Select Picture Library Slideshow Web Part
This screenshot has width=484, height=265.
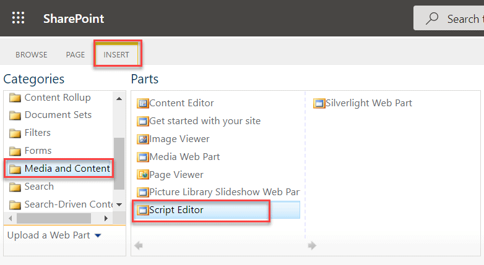pos(225,192)
